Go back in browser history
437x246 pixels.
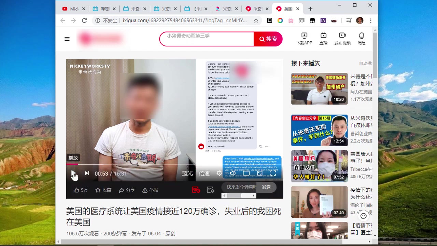(63, 20)
